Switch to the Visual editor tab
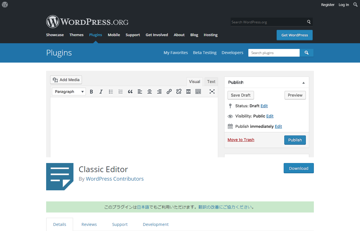 (x=195, y=82)
